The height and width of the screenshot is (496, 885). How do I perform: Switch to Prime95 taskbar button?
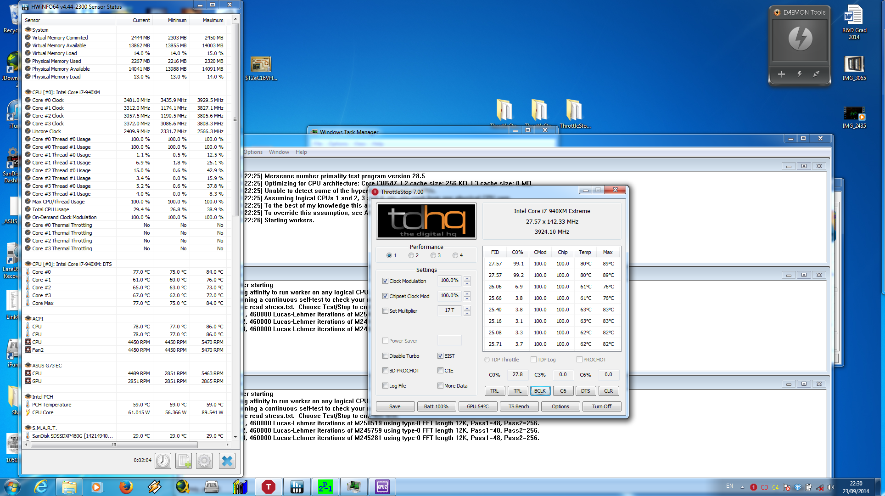(325, 487)
